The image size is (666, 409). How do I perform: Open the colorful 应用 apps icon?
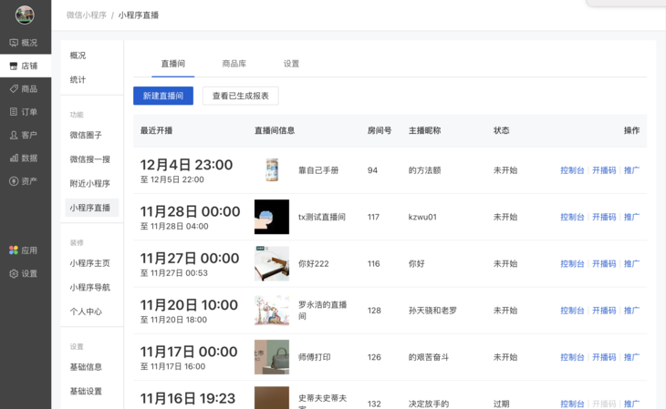(x=14, y=251)
